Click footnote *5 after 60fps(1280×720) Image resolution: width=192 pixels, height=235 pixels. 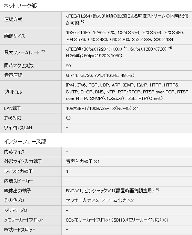170,48
